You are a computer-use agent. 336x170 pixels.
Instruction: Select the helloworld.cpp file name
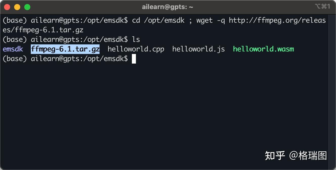[x=136, y=49]
